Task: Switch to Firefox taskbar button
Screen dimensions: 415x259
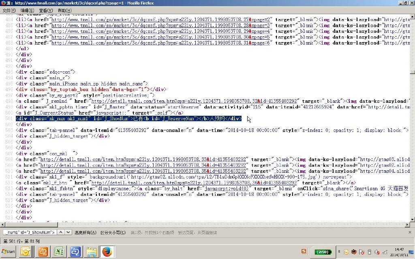Action: point(107,252)
